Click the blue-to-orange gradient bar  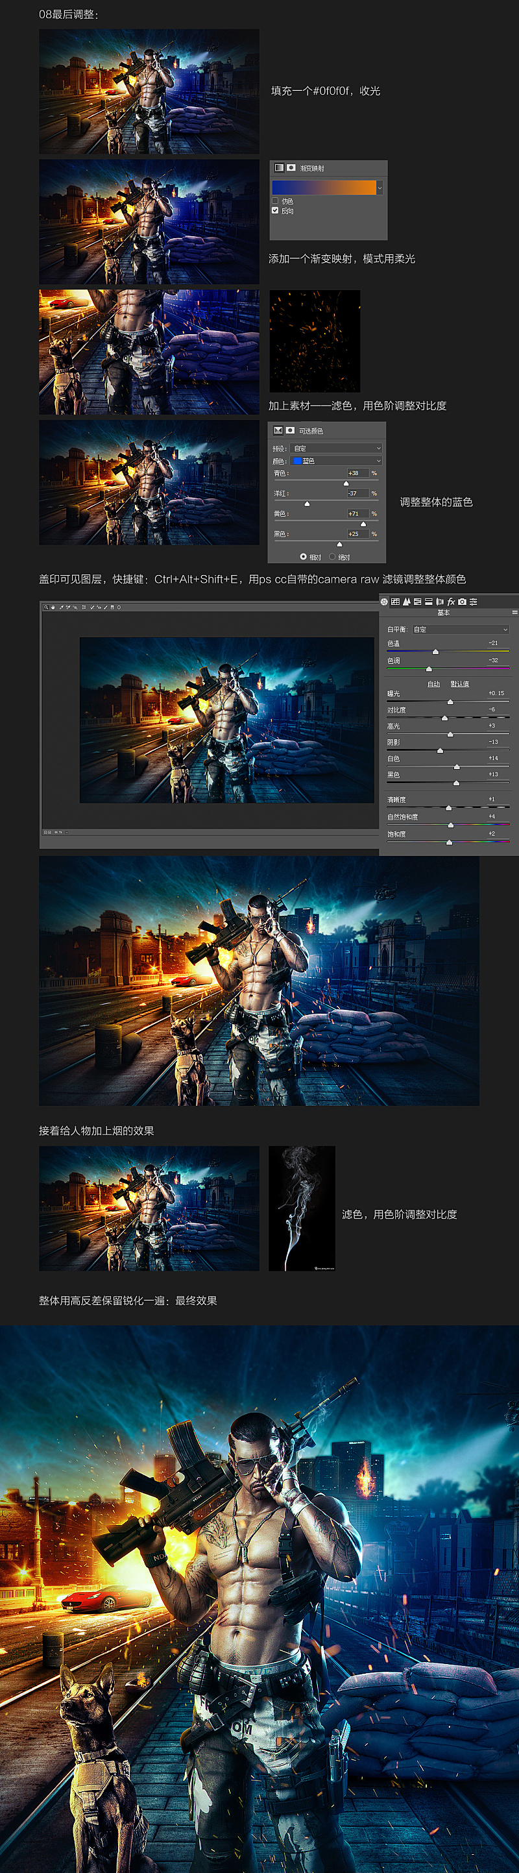324,188
